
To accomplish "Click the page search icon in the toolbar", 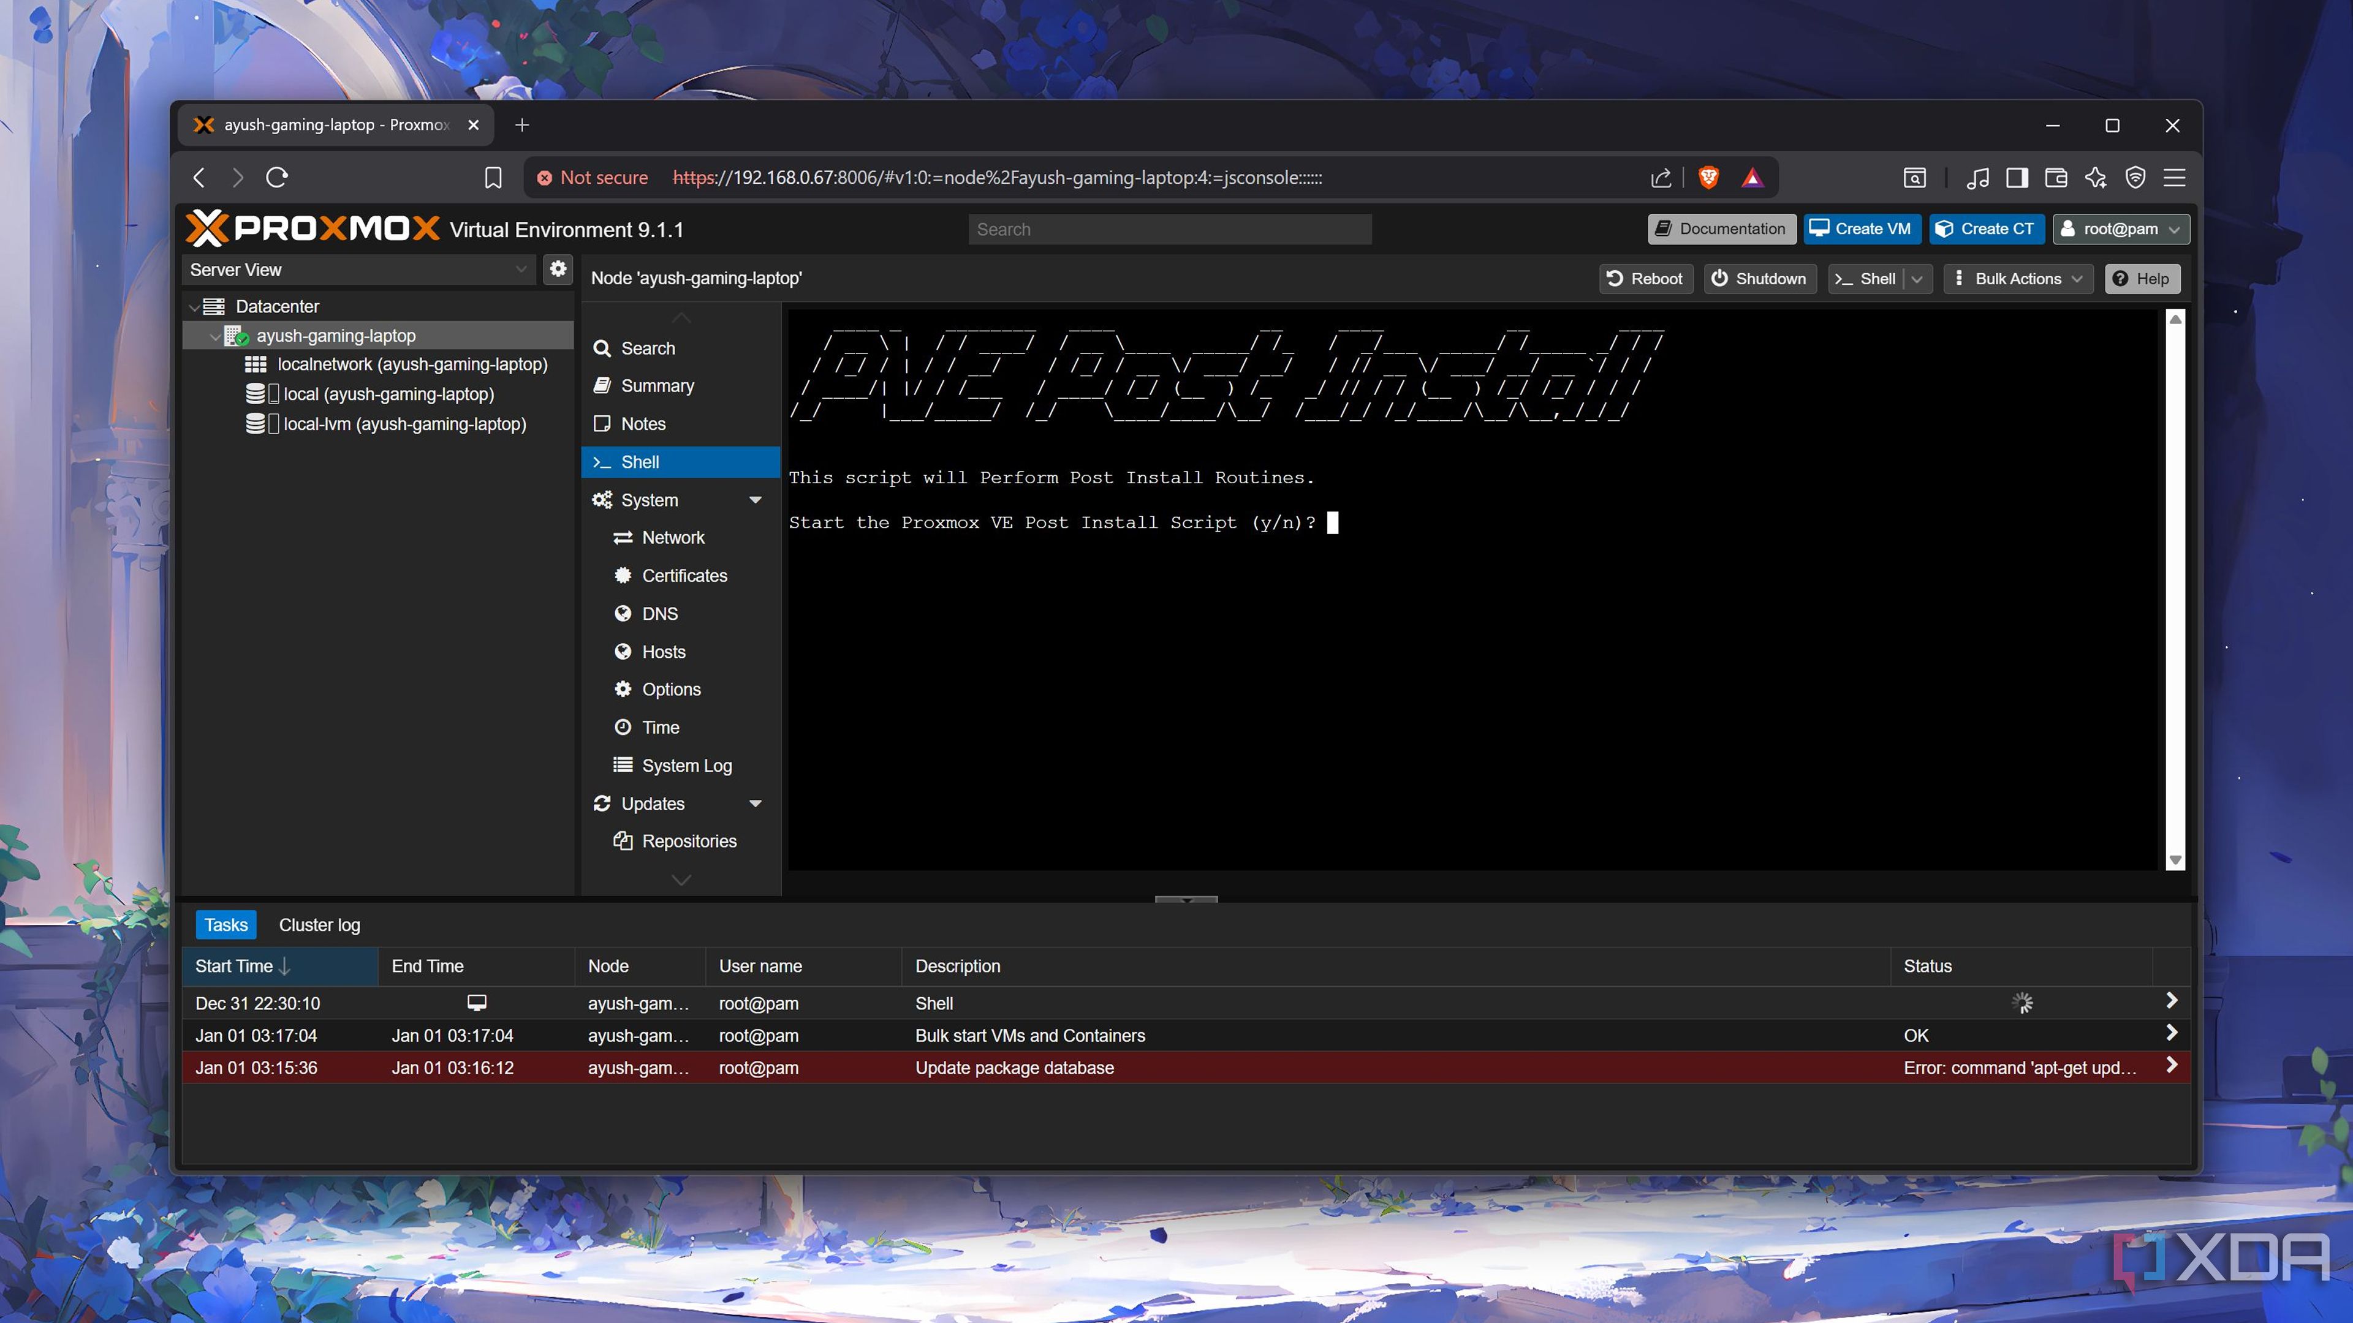I will coord(1914,177).
